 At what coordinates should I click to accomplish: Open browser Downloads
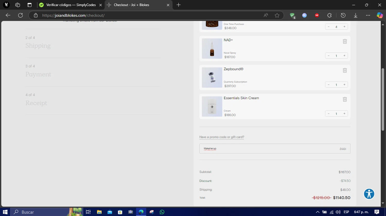[x=356, y=15]
